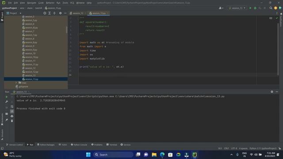
Task: Hide the Project tool window
Action: click(65, 13)
